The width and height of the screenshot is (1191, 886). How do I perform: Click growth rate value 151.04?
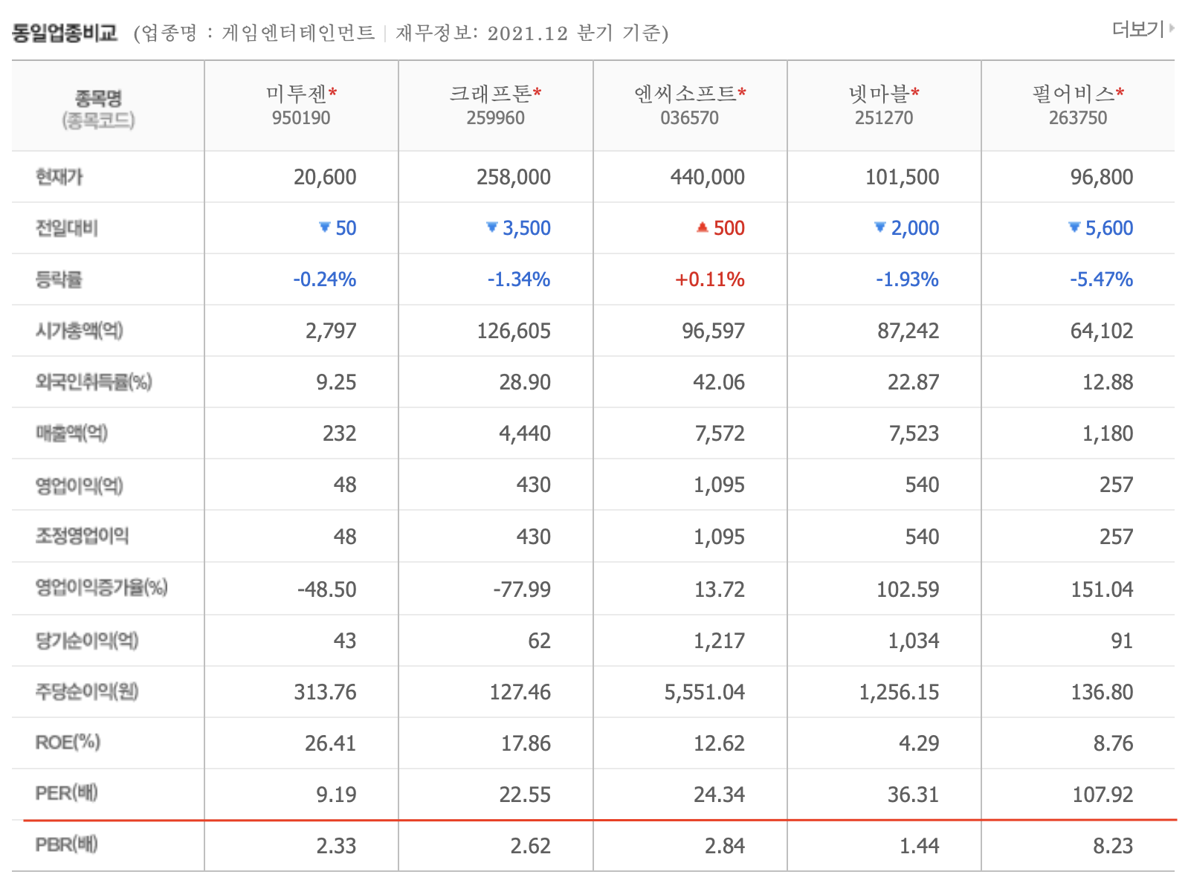(x=1102, y=589)
